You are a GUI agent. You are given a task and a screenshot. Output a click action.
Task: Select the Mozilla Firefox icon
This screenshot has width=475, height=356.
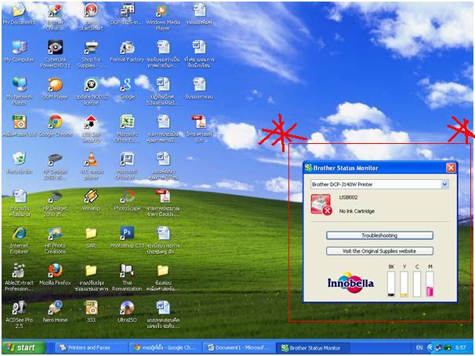55,275
